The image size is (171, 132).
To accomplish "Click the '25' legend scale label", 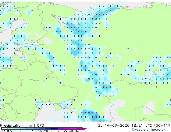I will (x=52, y=131).
